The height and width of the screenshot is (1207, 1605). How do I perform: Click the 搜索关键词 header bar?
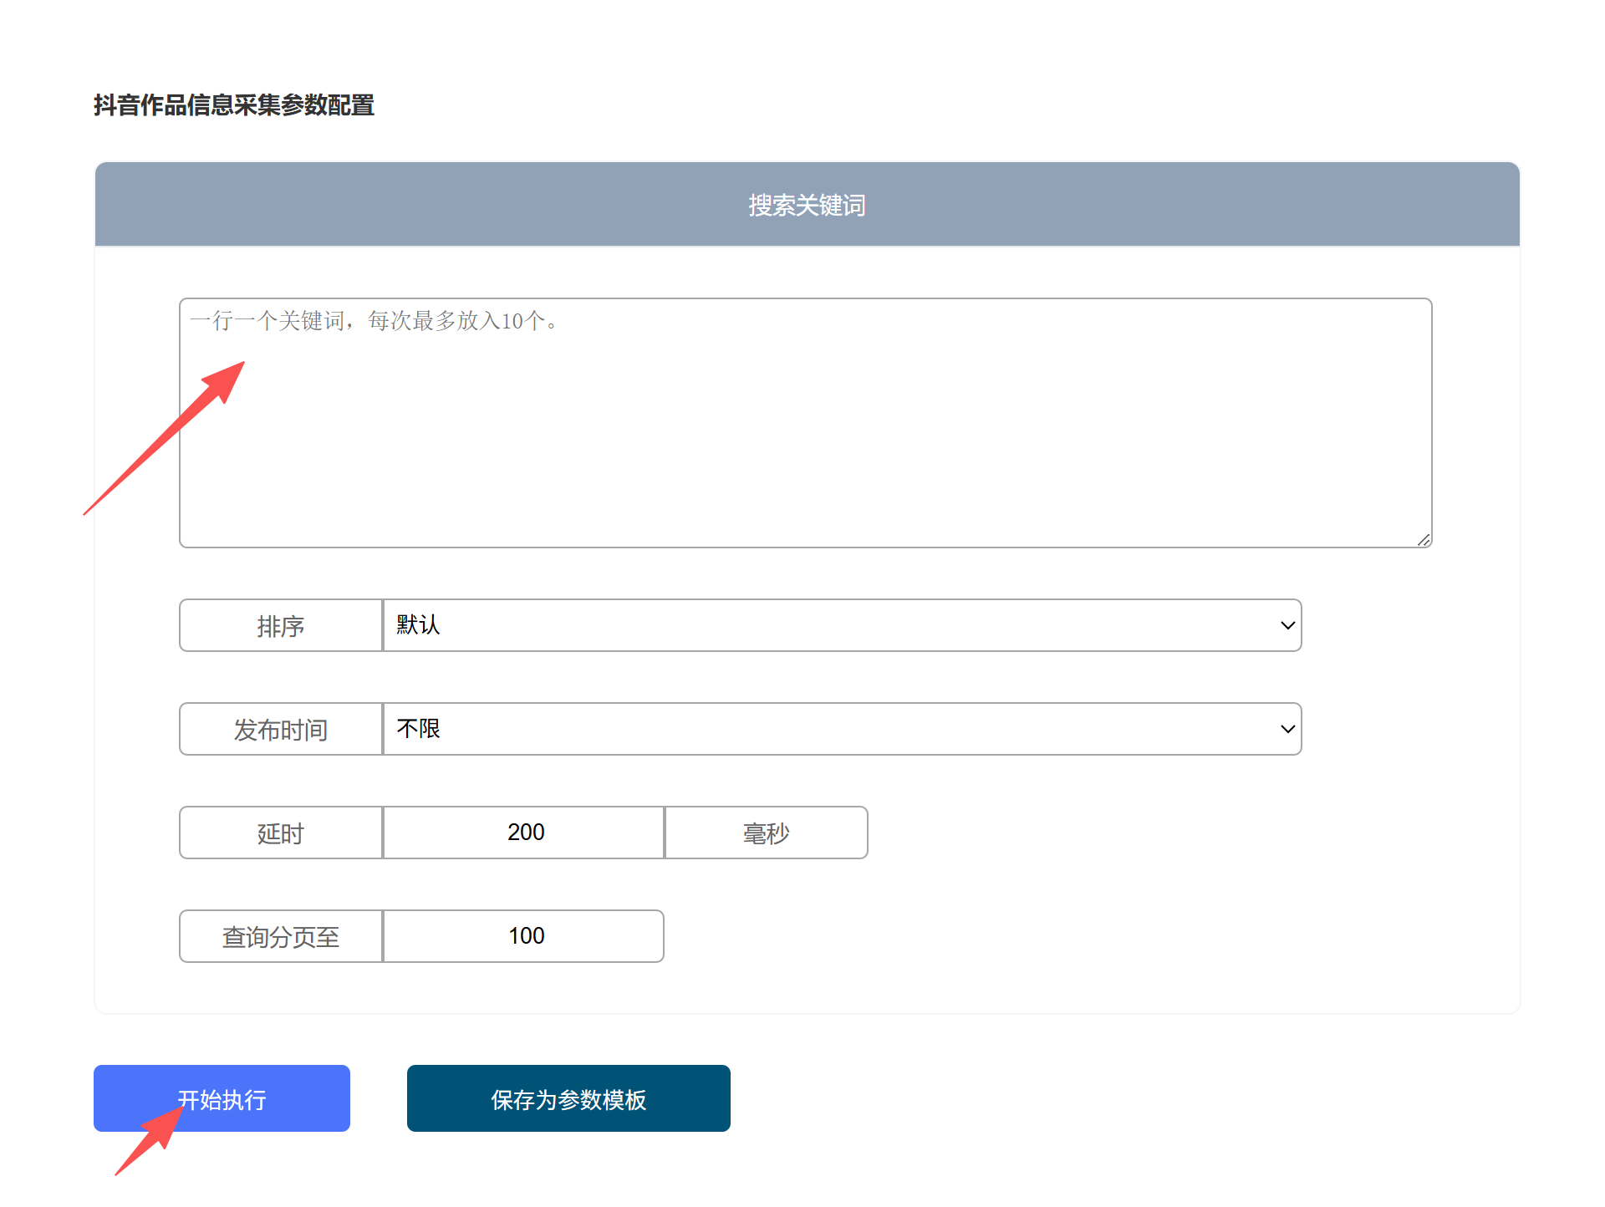tap(808, 205)
